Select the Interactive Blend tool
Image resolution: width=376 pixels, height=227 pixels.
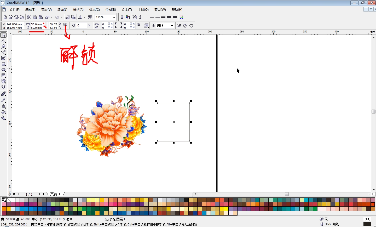[3, 94]
